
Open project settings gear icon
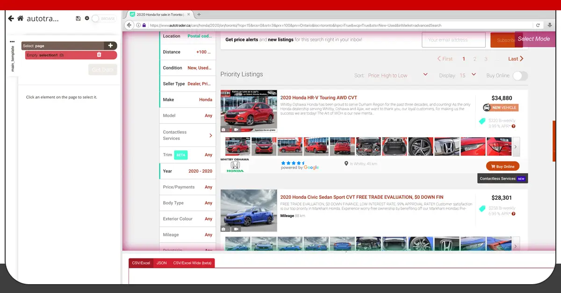pos(86,18)
